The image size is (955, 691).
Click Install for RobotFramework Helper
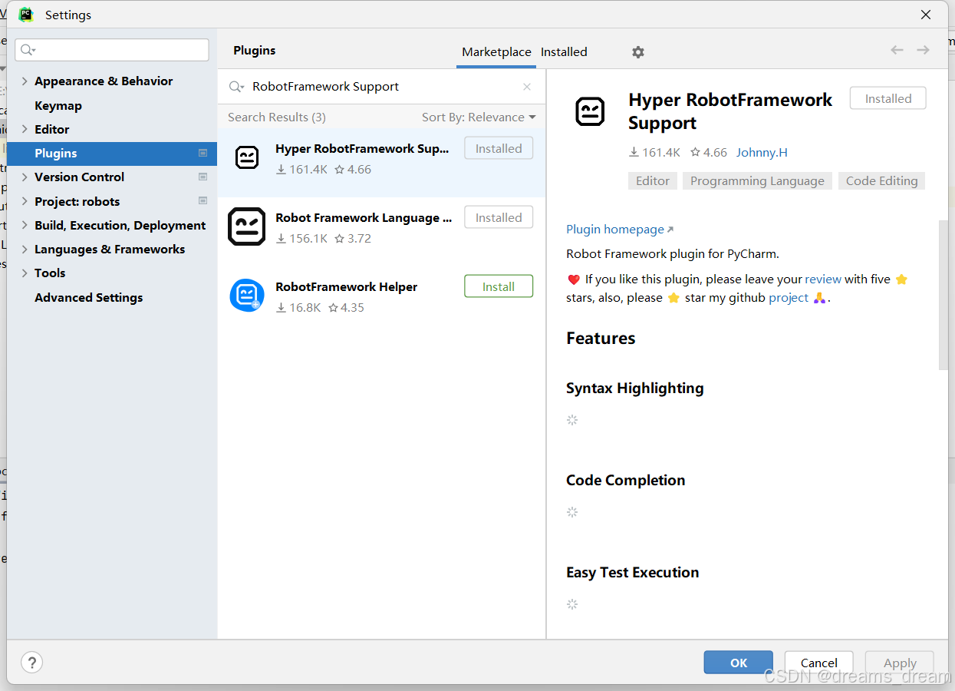coord(499,286)
